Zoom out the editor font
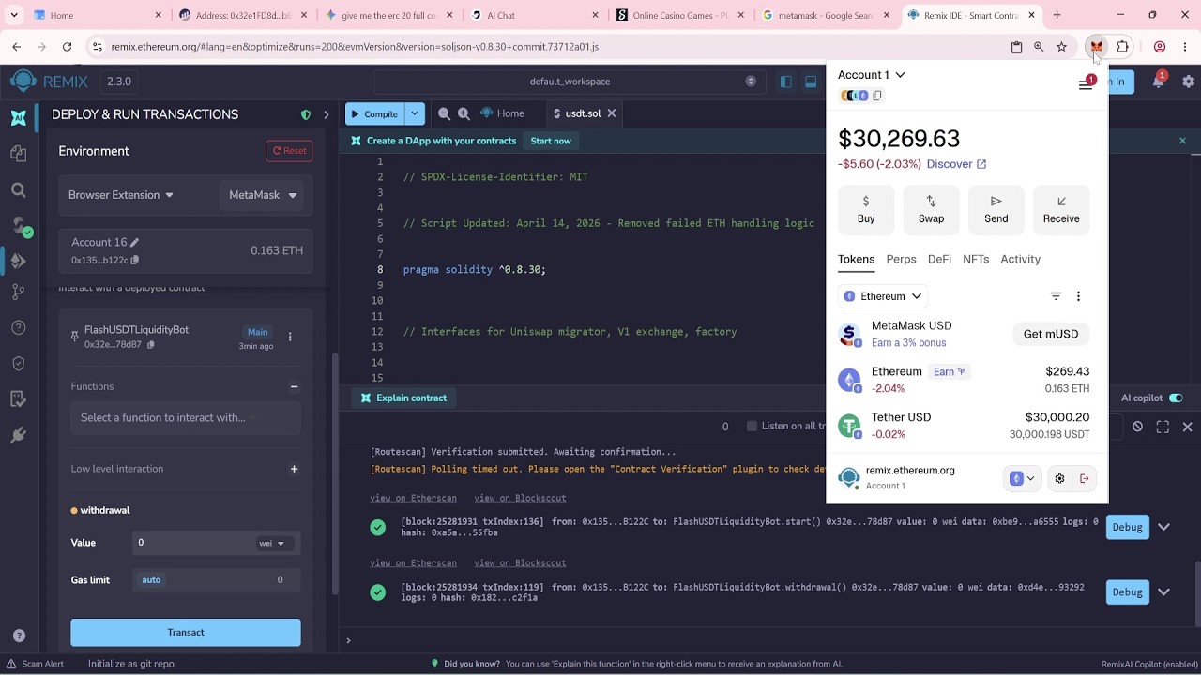This screenshot has height=675, width=1201. 444,113
